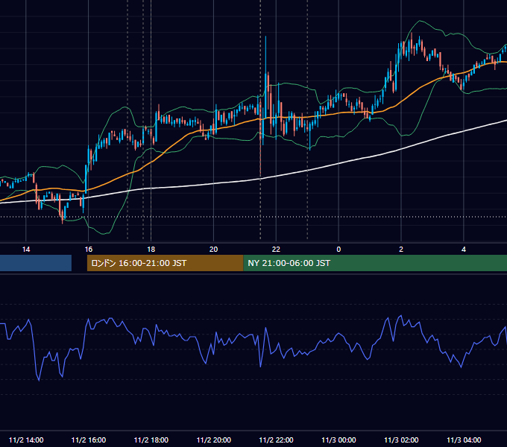Click the blue session bar left of ロンドン

[x=36, y=263]
